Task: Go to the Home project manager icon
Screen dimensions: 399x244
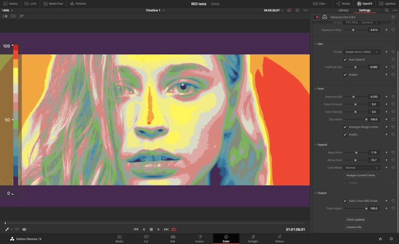Action: pos(380,239)
